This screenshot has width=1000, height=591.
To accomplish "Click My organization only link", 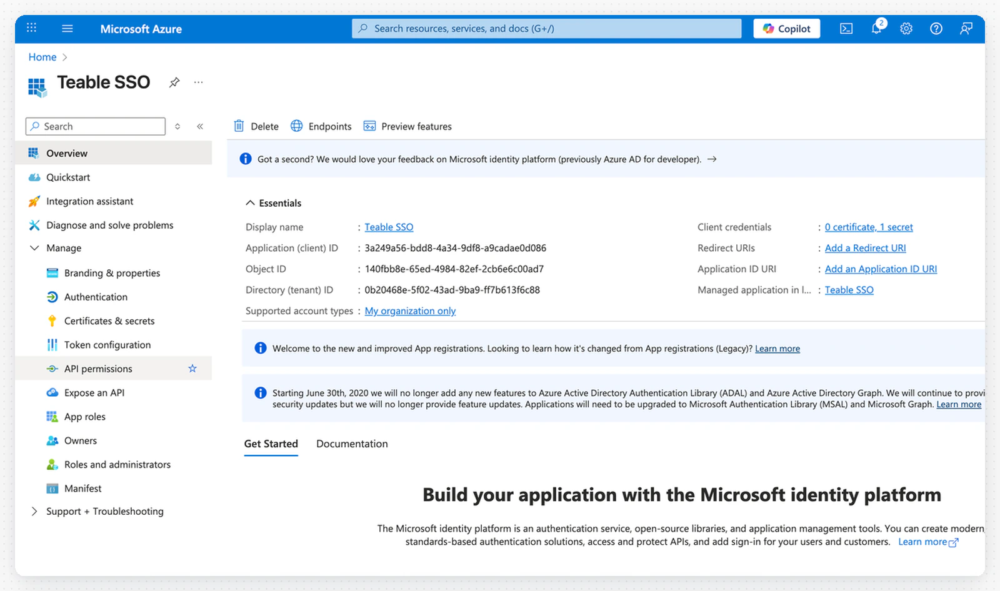I will pyautogui.click(x=410, y=311).
